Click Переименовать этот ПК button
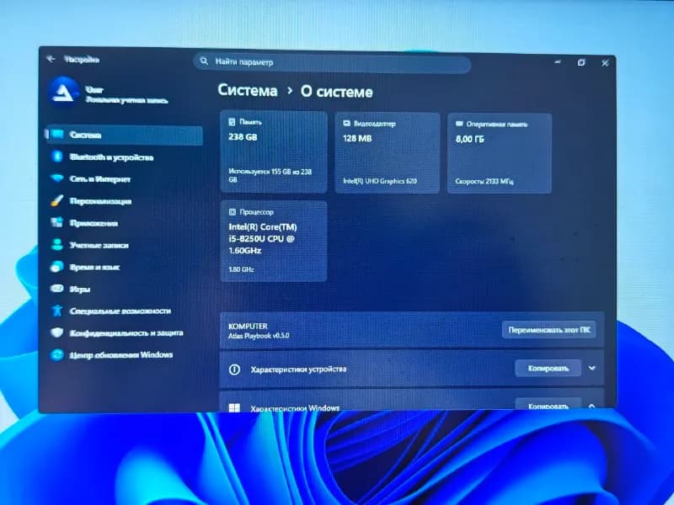Image resolution: width=674 pixels, height=505 pixels. coord(549,330)
